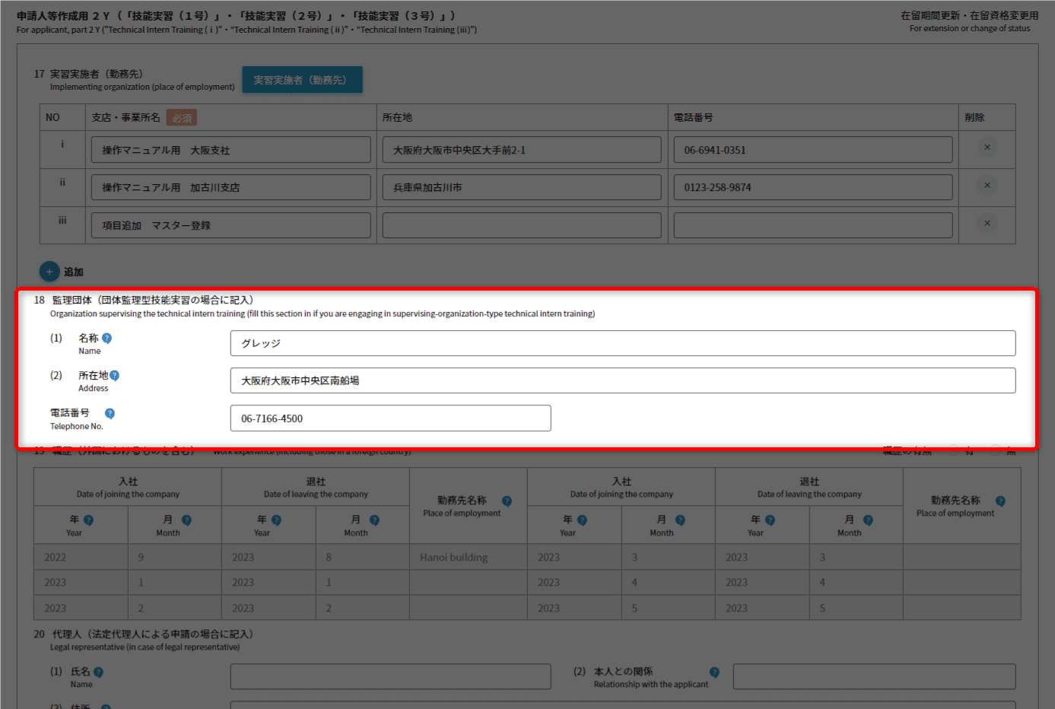Click the help icon beside 名称 Name

pos(106,339)
